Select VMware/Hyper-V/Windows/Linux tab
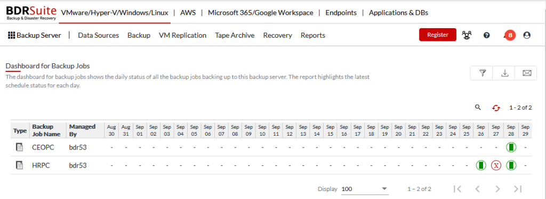 point(115,13)
